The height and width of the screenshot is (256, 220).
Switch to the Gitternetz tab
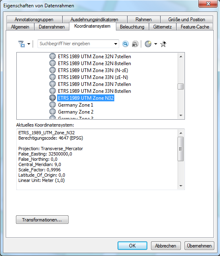point(162,27)
